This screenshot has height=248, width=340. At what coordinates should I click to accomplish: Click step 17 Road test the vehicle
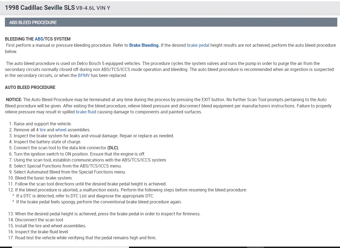[x=85, y=238]
